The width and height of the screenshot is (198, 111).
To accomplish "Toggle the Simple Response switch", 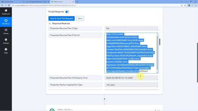I will (67, 12).
